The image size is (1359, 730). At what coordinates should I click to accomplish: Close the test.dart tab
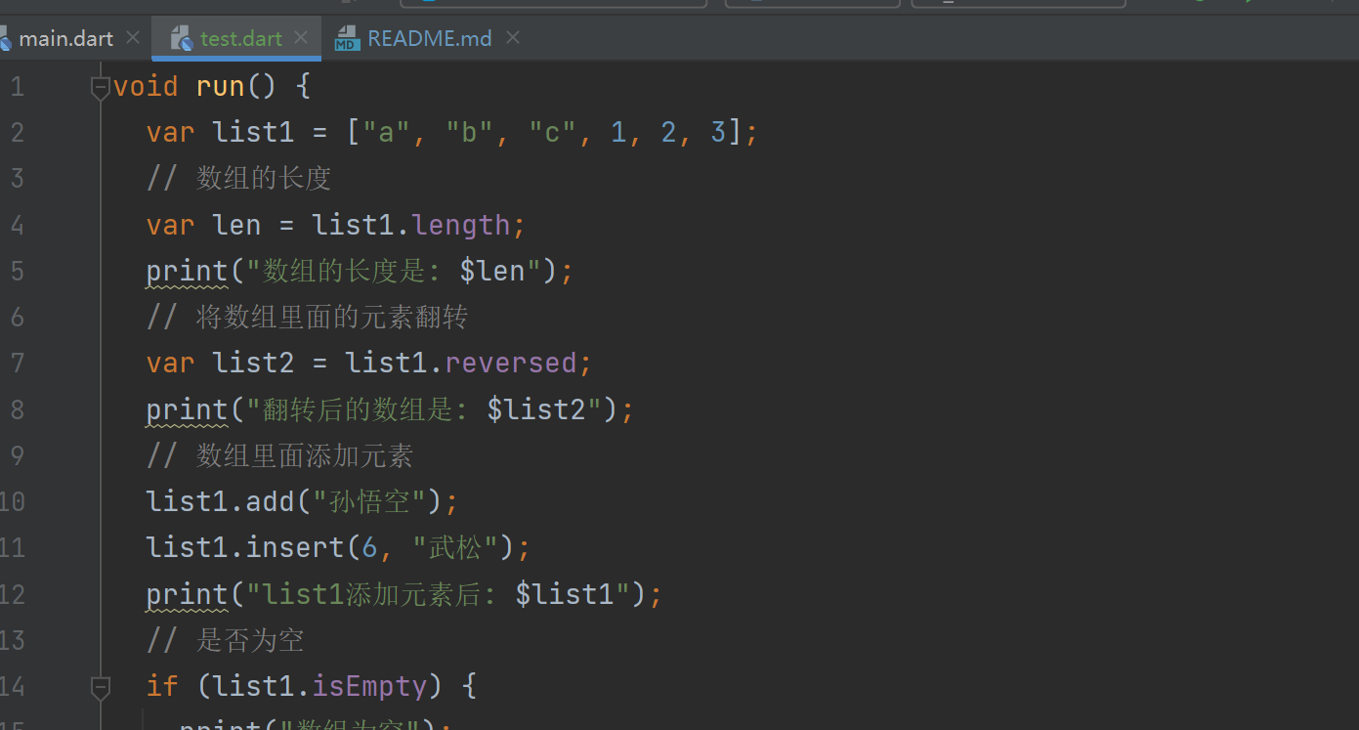click(x=301, y=38)
